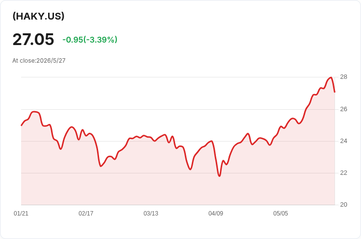Viewport: 361px width, 239px height.
Task: Click the 20 y-axis label
Action: click(x=343, y=205)
